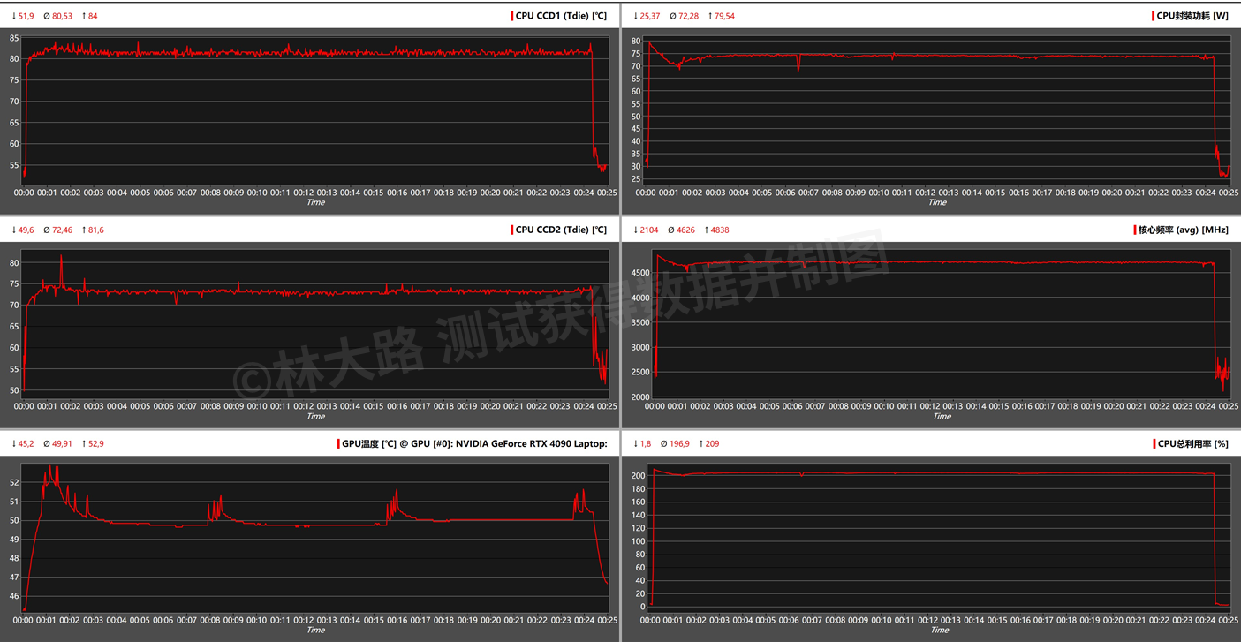Click the red legend marker beside CPU封装功耗 title
This screenshot has width=1241, height=642.
(1153, 15)
